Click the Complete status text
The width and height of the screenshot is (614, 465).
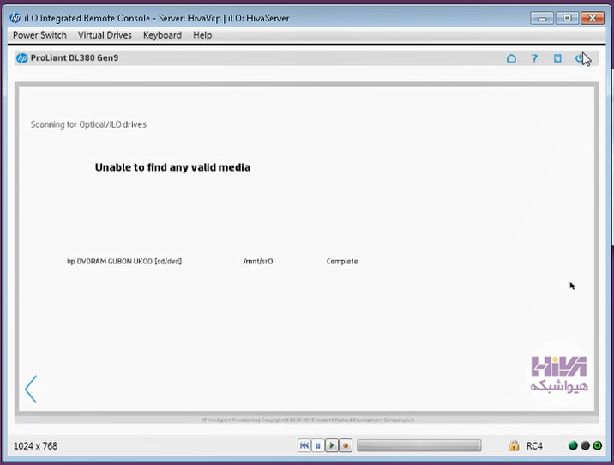pyautogui.click(x=342, y=262)
